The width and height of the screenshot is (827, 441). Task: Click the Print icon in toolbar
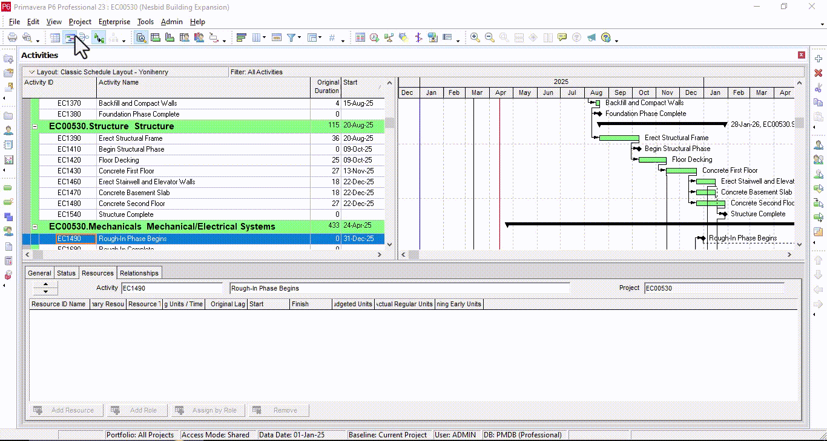[12, 37]
